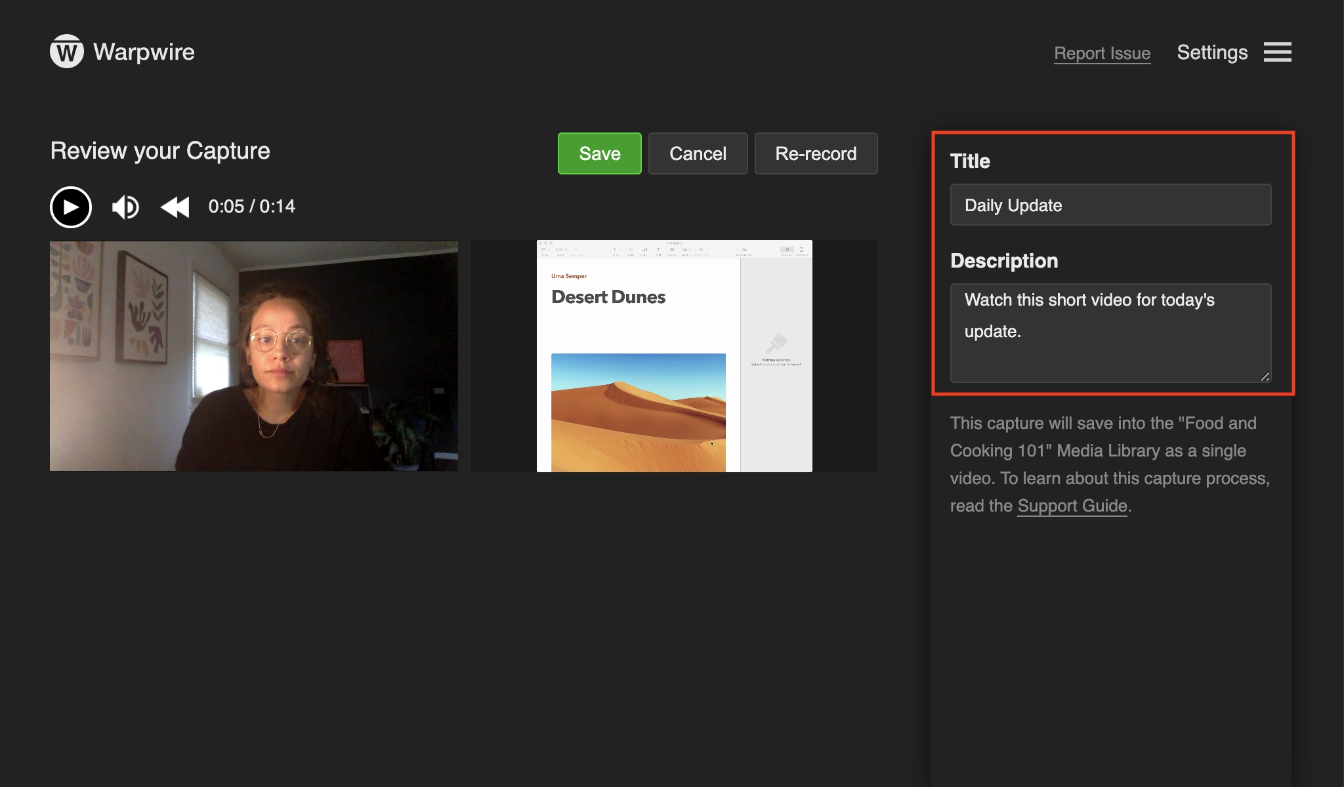Click inside the Description text area
1344x787 pixels.
pyautogui.click(x=1110, y=333)
